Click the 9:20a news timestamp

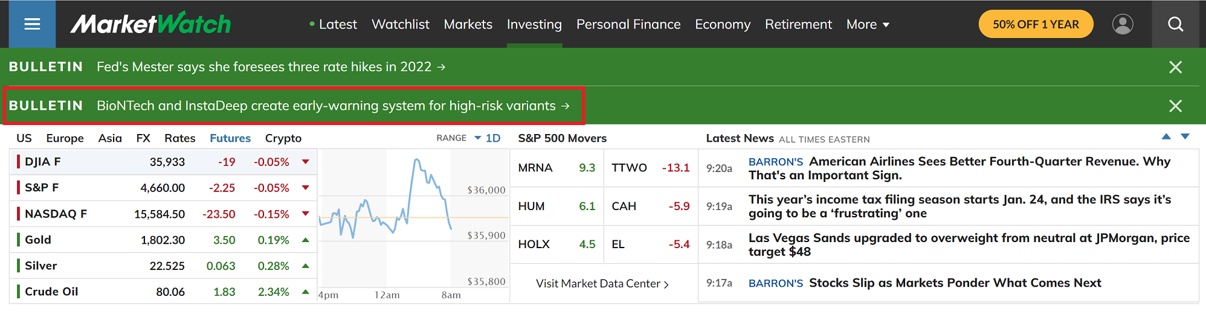pos(719,168)
